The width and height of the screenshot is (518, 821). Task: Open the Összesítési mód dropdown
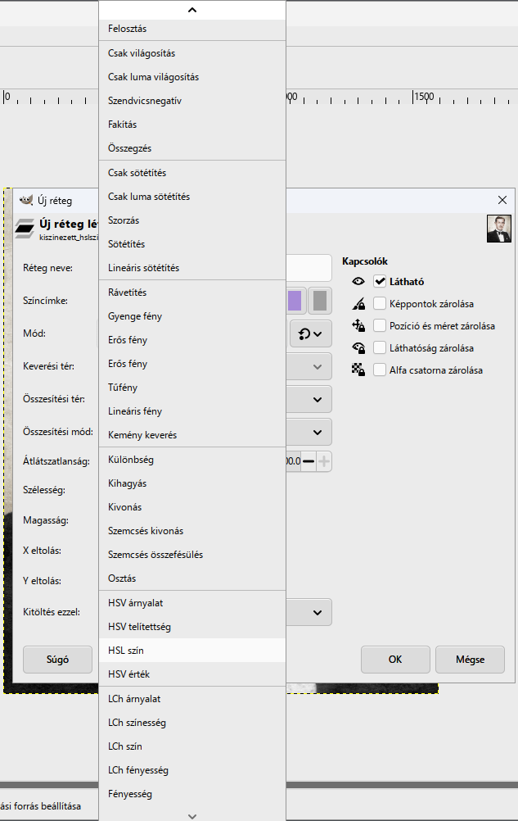[309, 433]
